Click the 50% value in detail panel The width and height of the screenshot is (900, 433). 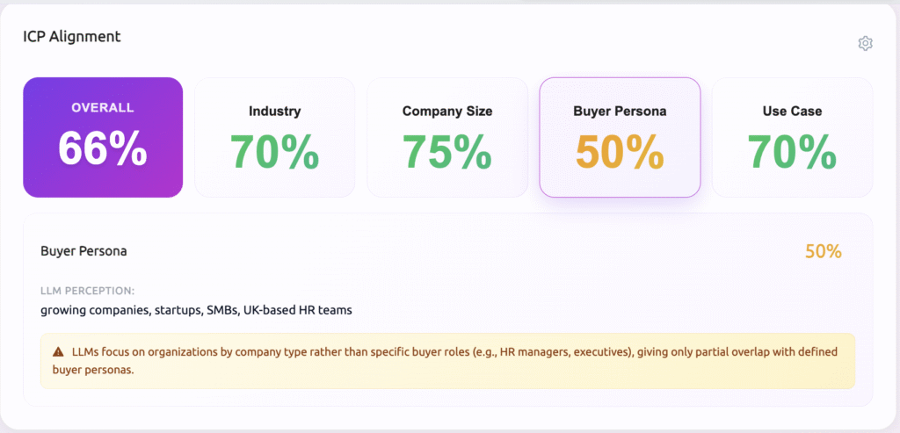click(823, 251)
